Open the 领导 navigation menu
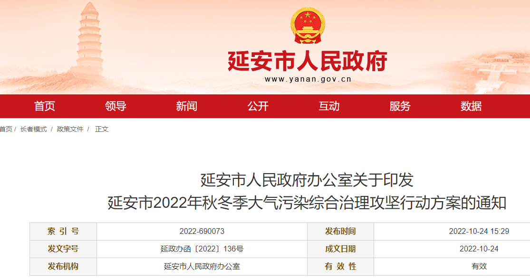Image resolution: width=530 pixels, height=278 pixels. click(x=116, y=106)
